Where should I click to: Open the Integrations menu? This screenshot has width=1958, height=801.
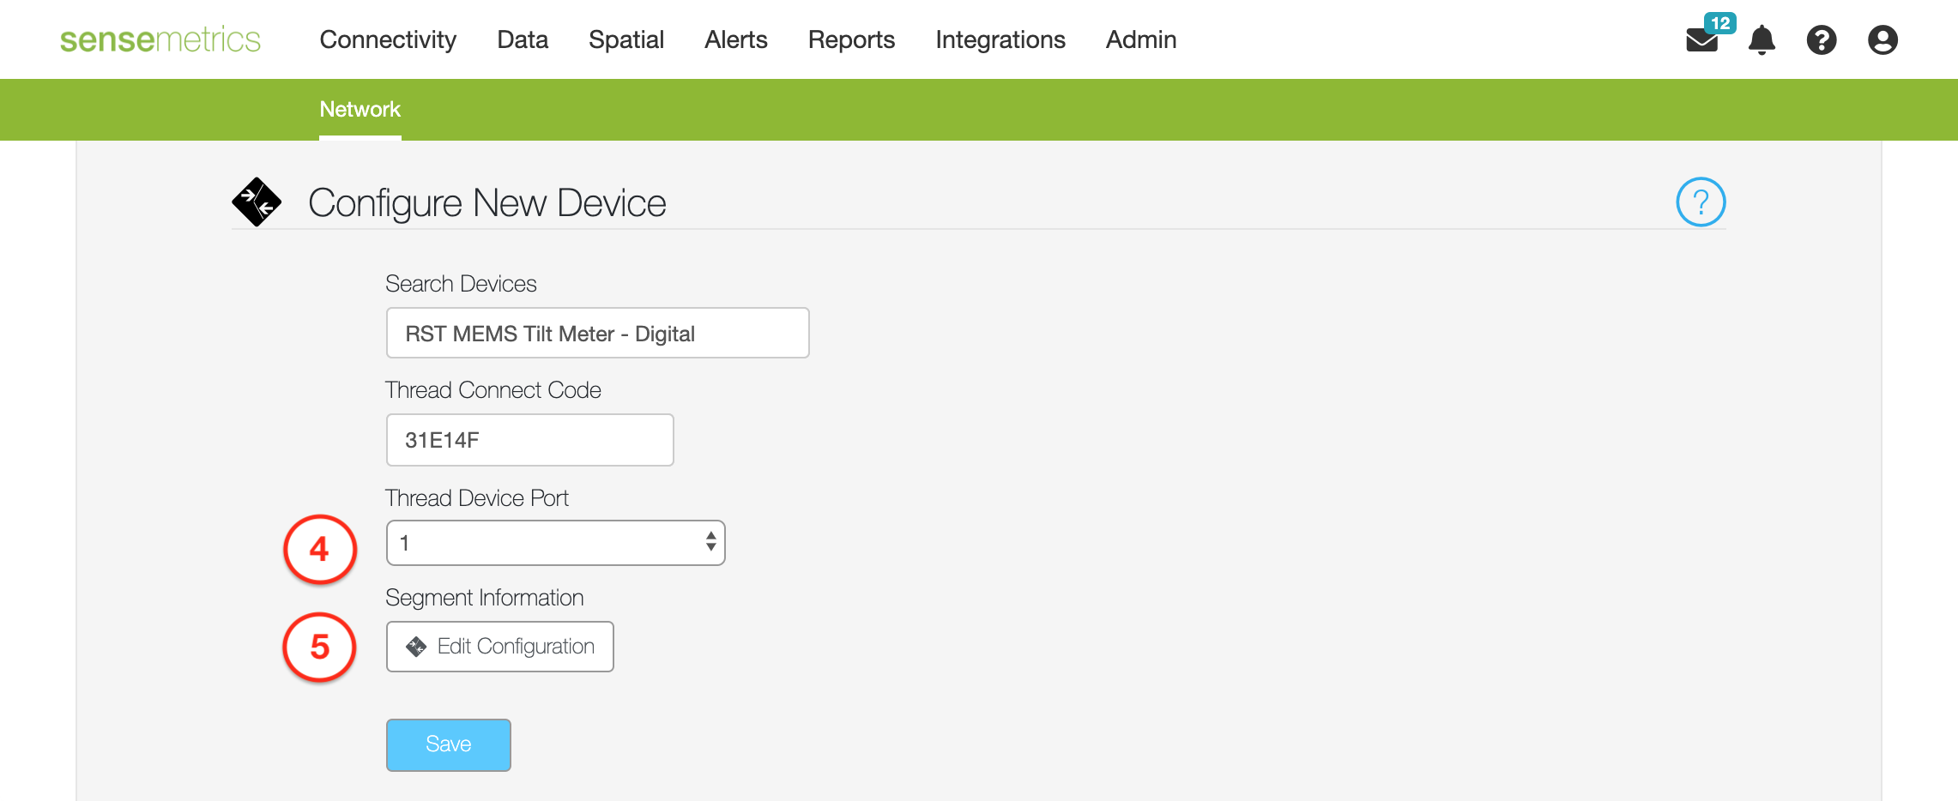[1000, 39]
